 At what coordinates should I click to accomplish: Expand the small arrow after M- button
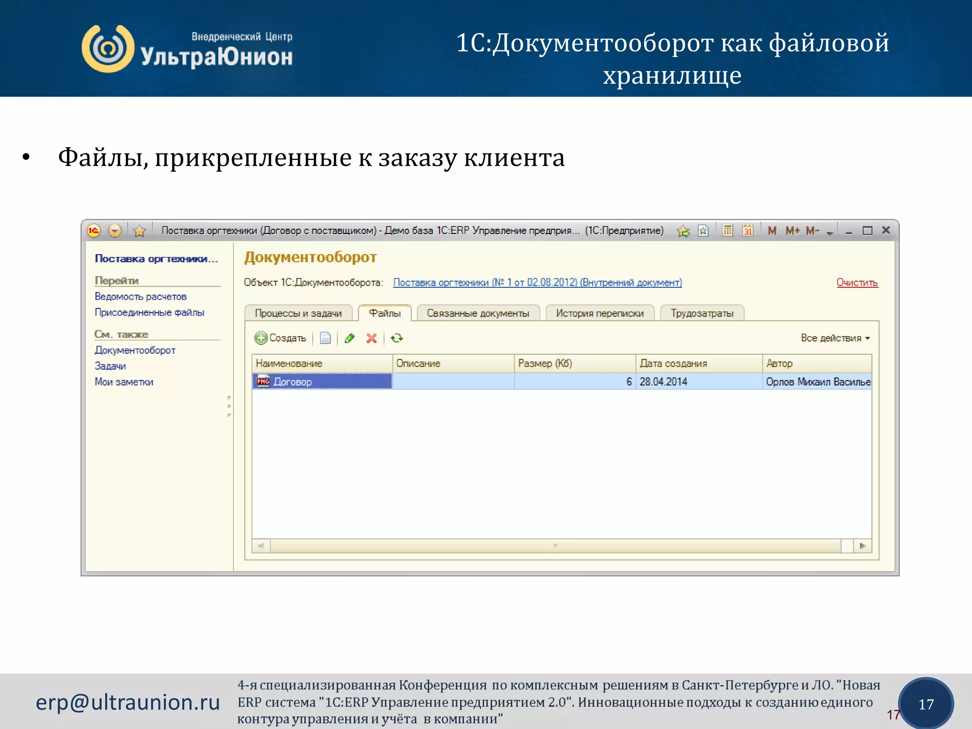[x=830, y=233]
